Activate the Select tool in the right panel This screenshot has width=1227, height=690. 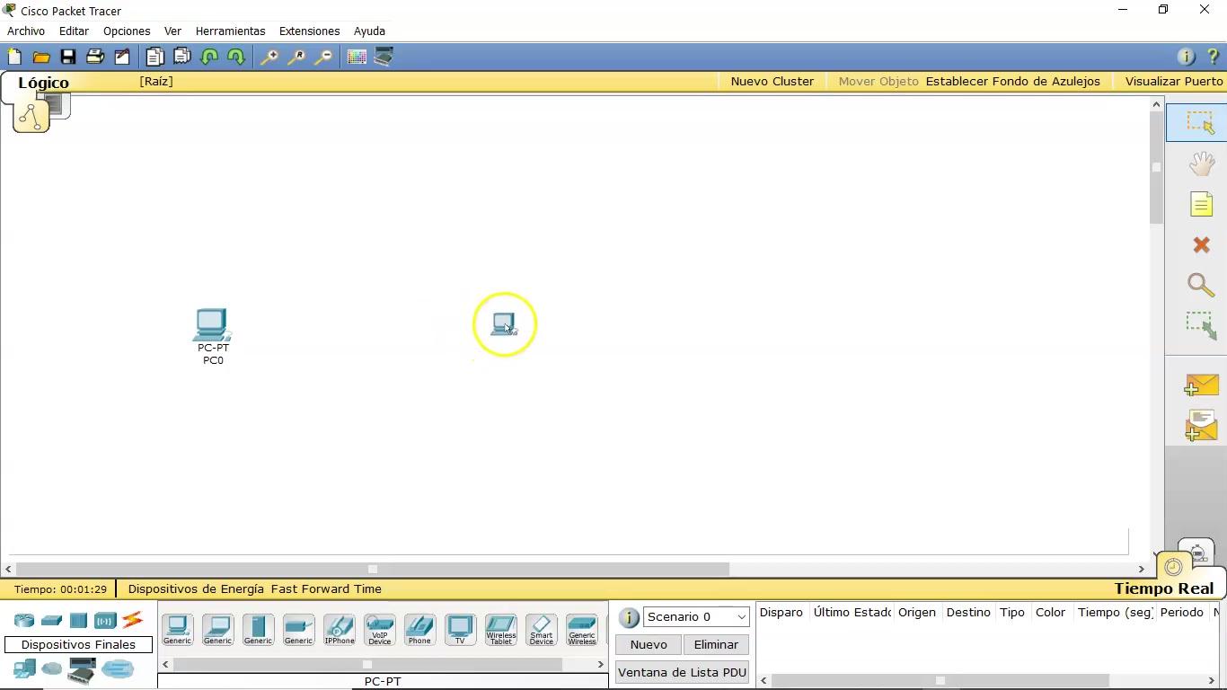1201,122
